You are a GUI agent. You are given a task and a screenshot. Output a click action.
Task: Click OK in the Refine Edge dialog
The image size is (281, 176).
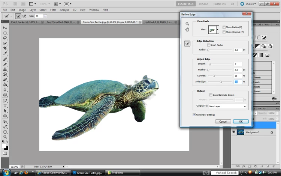241,122
